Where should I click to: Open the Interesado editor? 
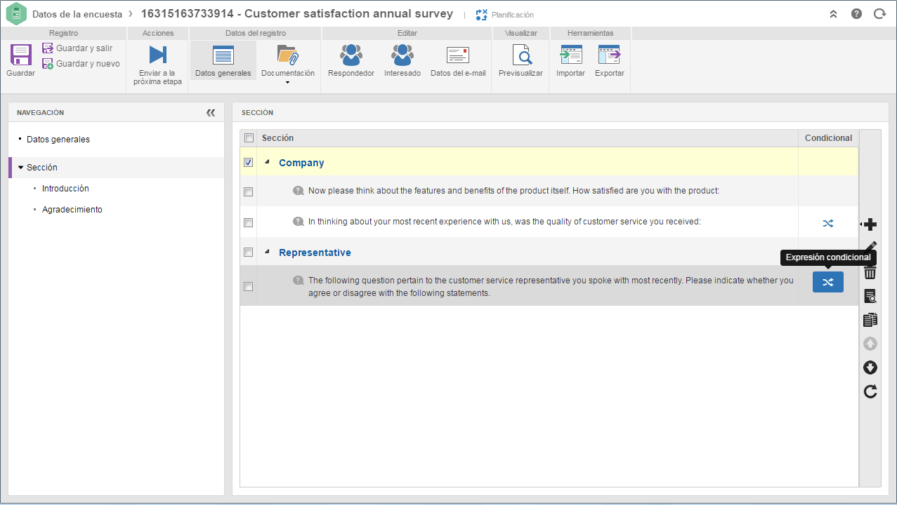(x=402, y=60)
